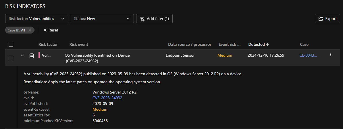
Task: Click the Reset X icon
Action: 45,30
